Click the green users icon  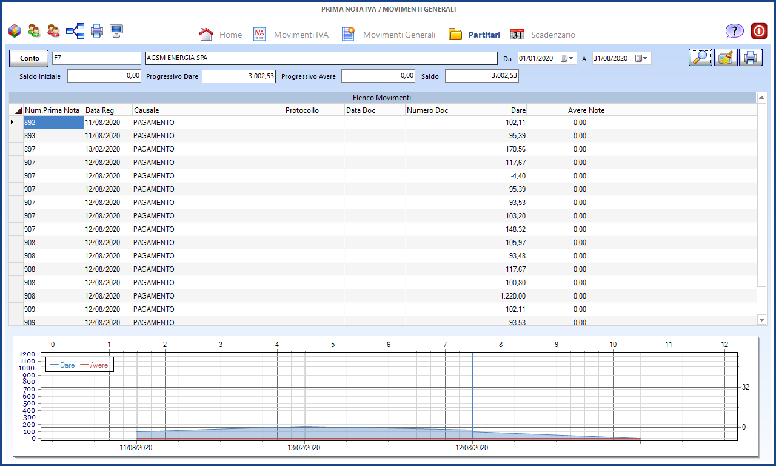coord(34,31)
